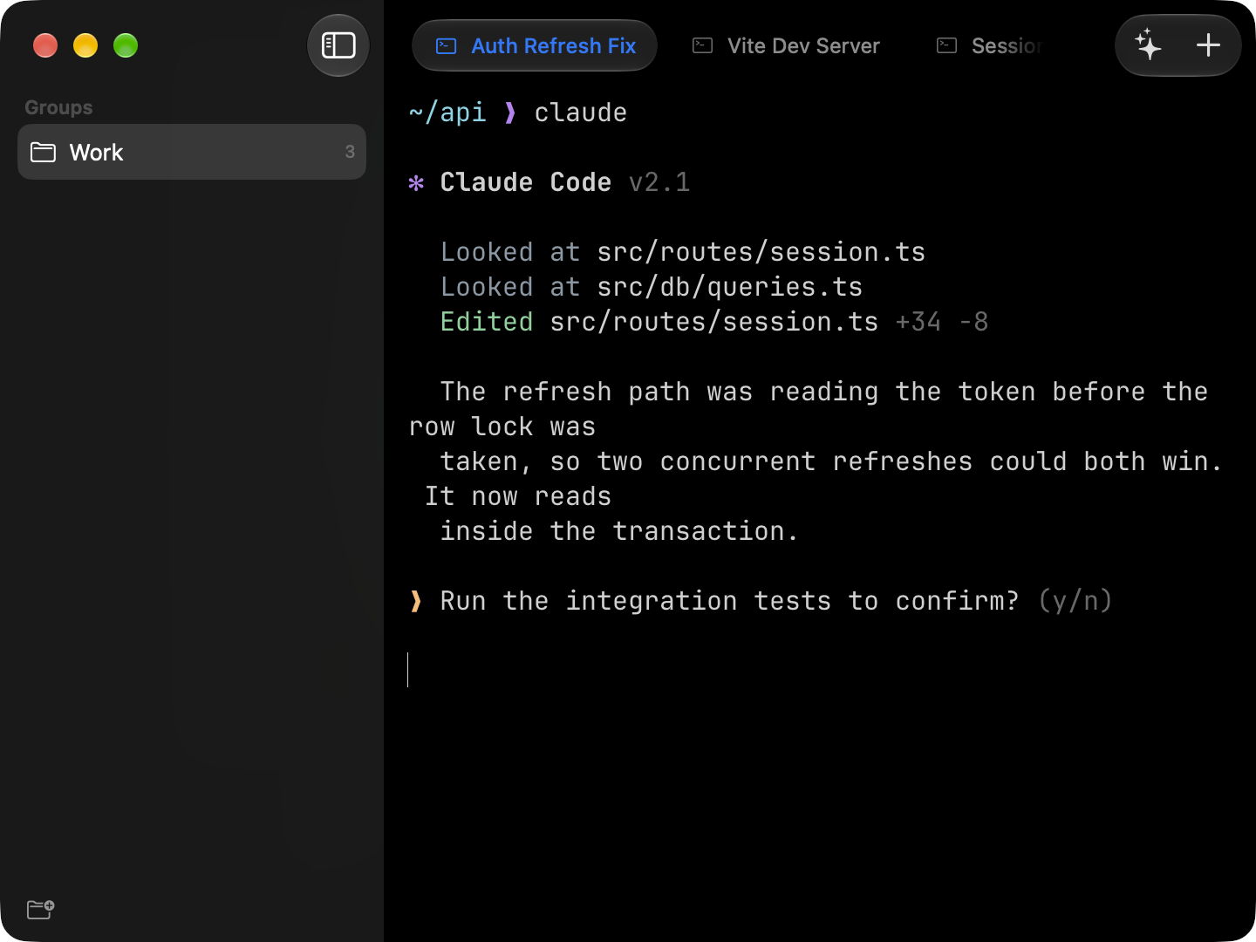Click the new group folder icon
1256x942 pixels.
[x=41, y=910]
